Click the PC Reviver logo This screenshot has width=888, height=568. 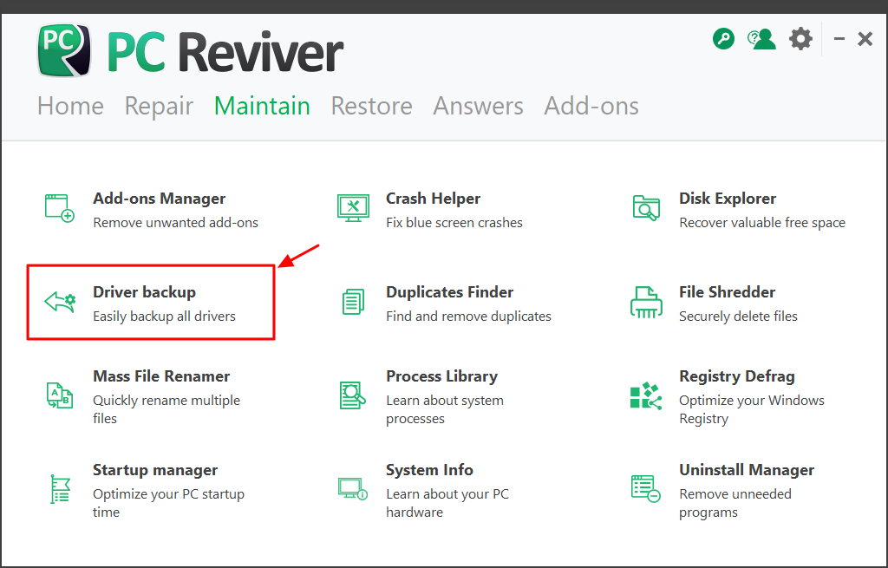190,51
